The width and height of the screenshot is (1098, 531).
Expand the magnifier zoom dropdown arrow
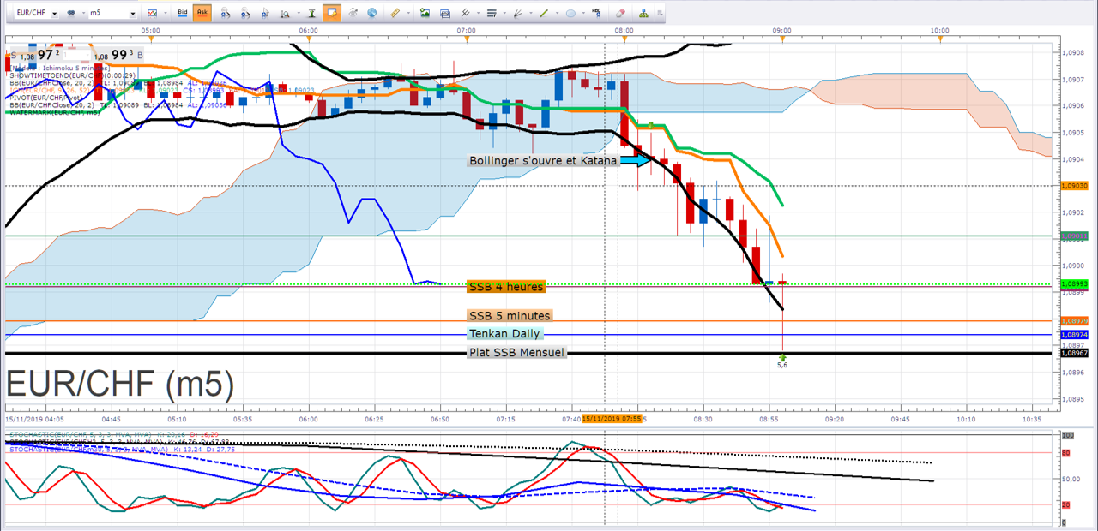(298, 14)
